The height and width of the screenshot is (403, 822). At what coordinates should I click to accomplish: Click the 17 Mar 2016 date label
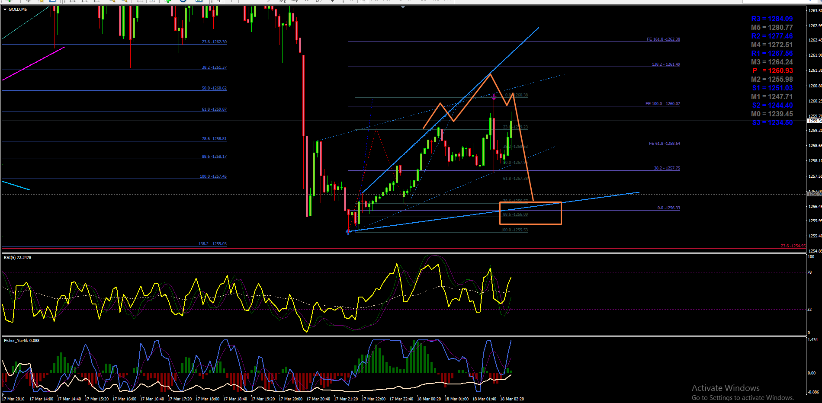coord(13,399)
